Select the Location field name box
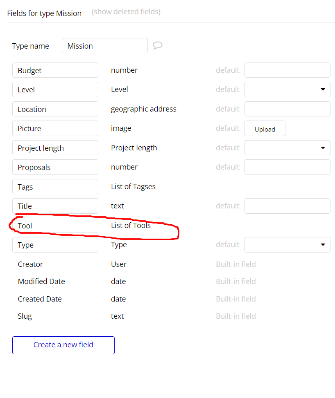This screenshot has height=398, width=335. click(x=55, y=109)
